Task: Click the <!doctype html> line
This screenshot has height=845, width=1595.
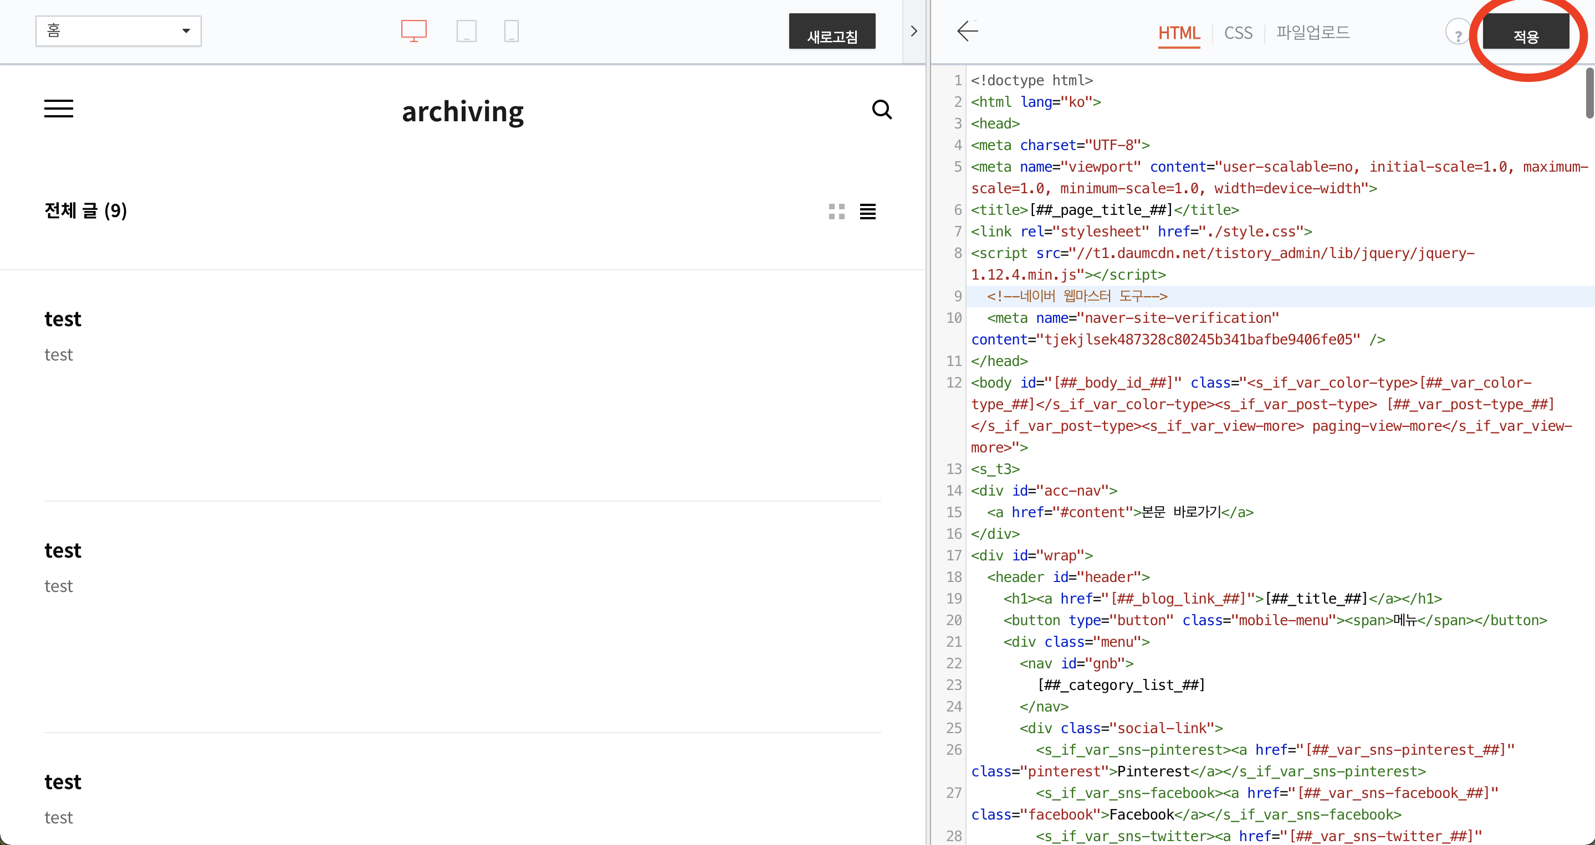Action: pos(1031,80)
